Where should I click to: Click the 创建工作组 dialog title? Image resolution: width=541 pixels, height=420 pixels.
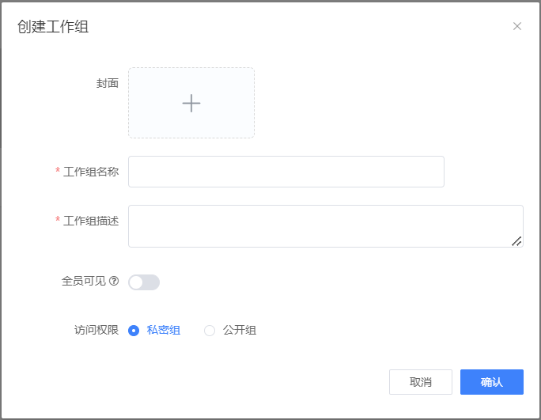(x=53, y=27)
